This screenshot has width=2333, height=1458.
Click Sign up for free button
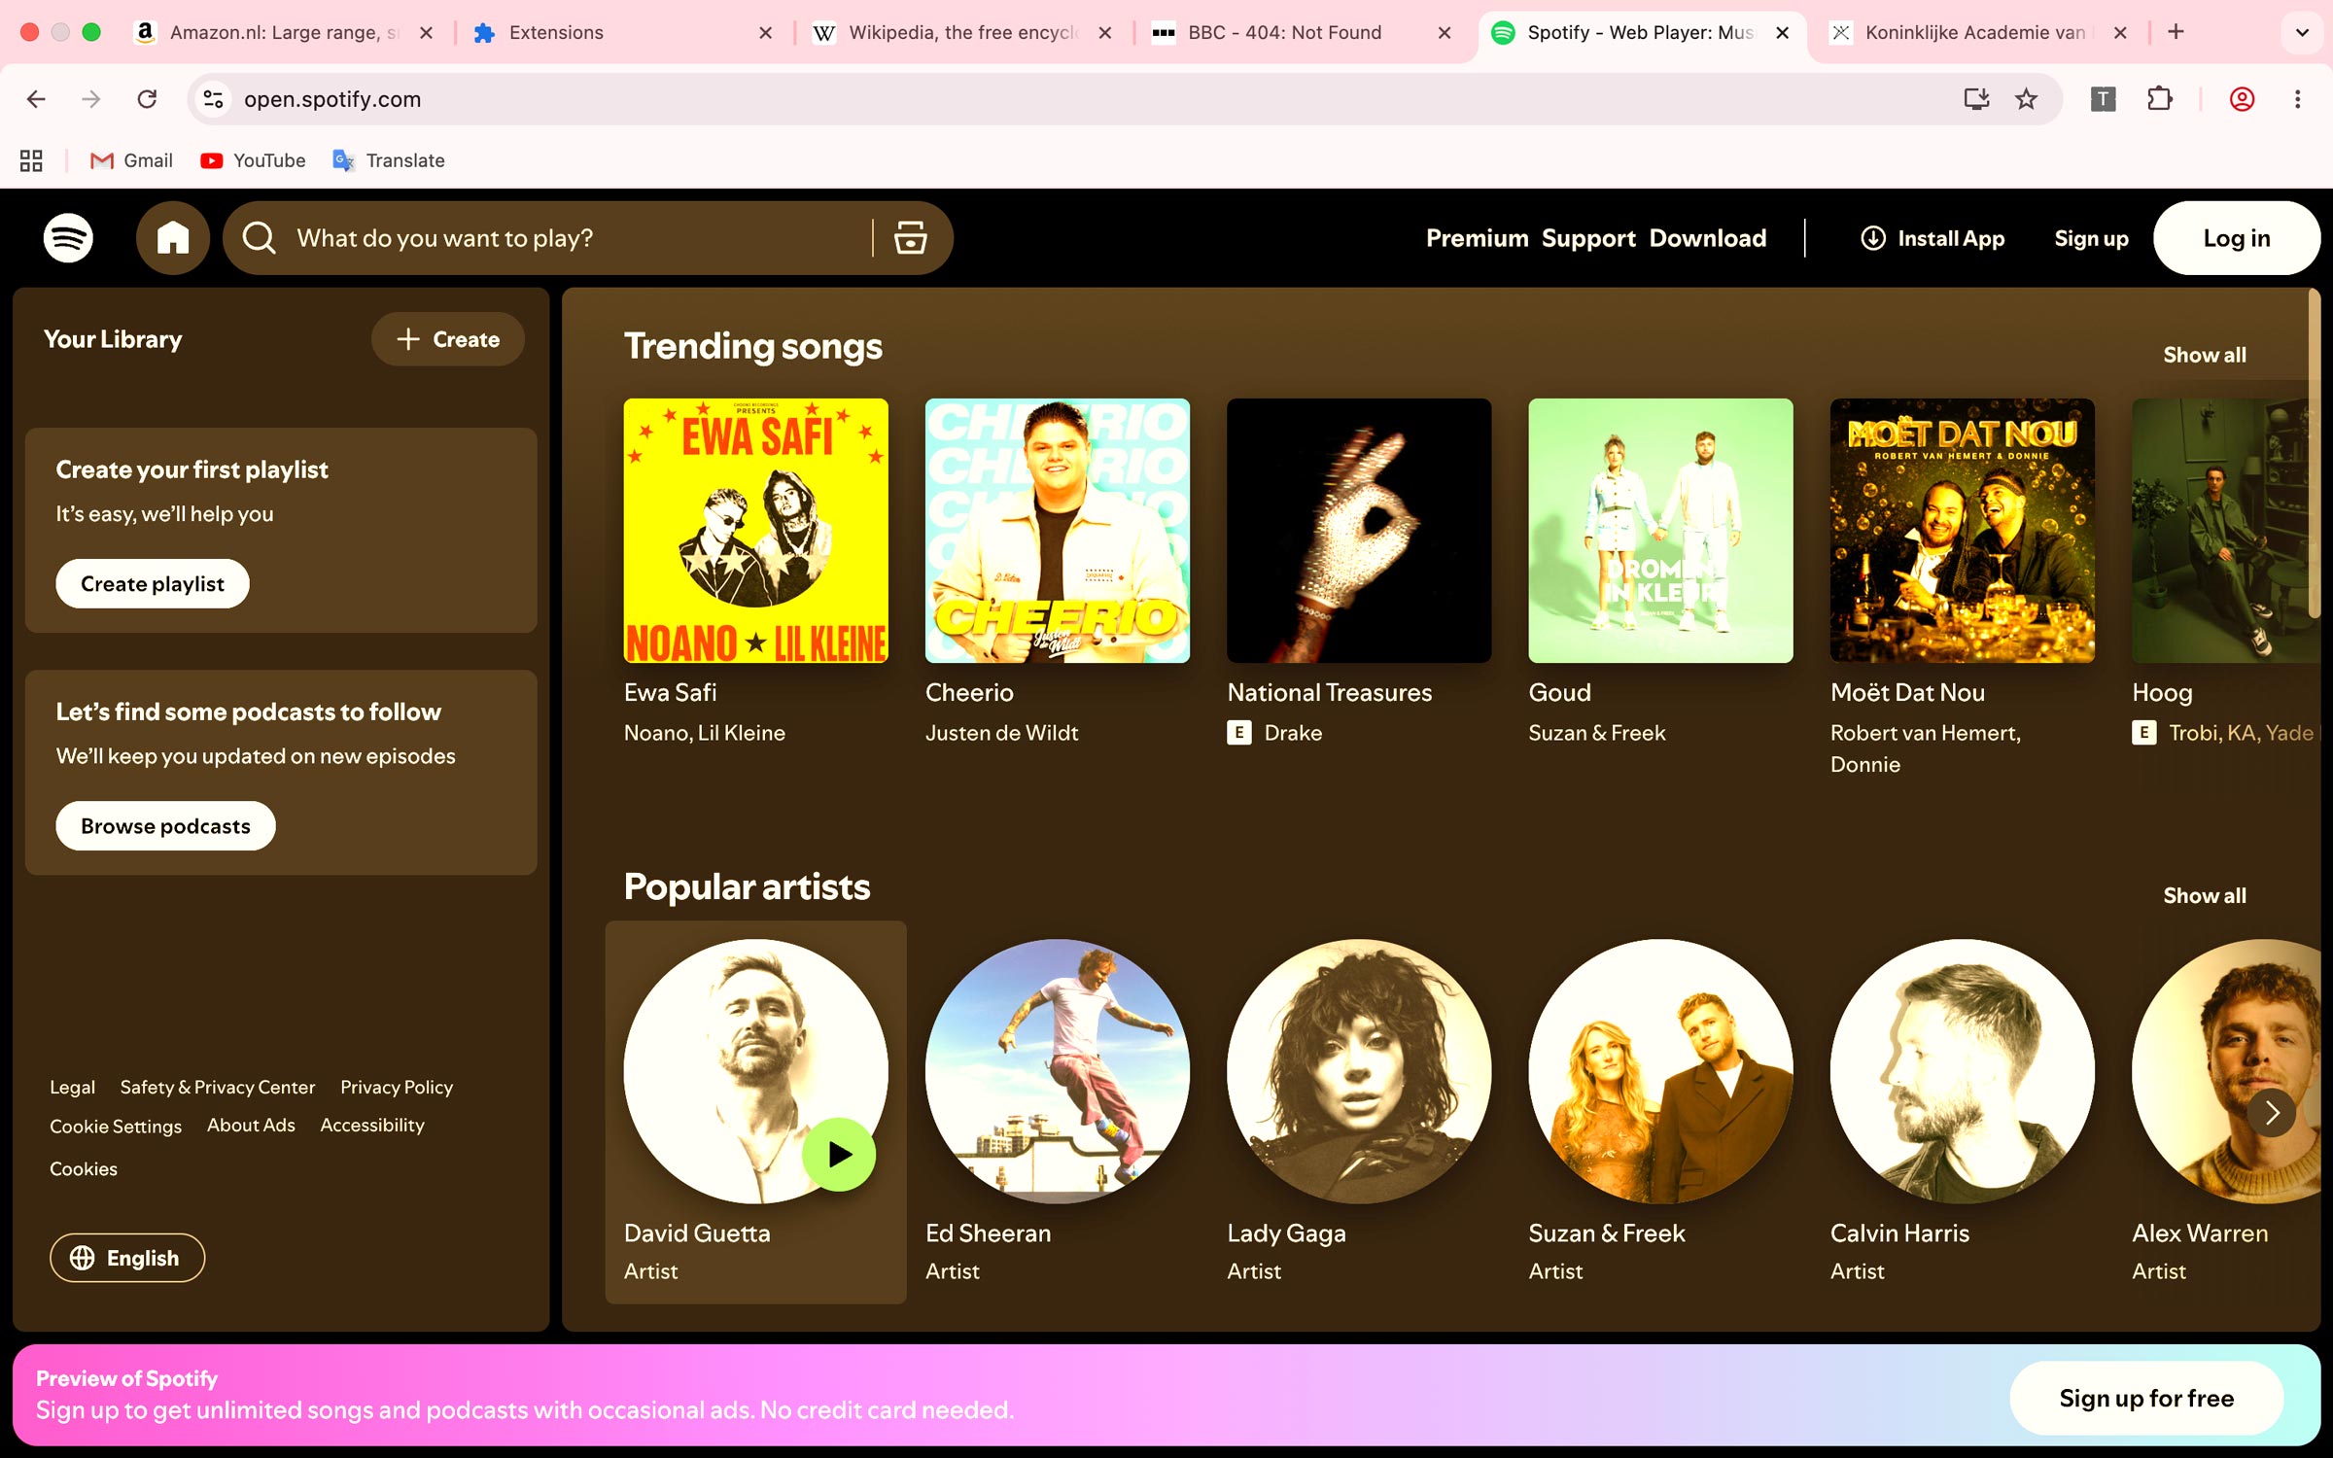click(2146, 1398)
